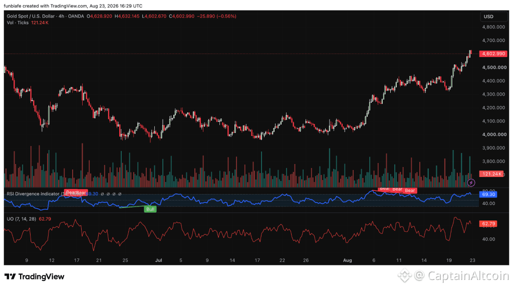
Task: Select the Gold Spot / U.S. Dollar symbol title
Action: coord(45,16)
